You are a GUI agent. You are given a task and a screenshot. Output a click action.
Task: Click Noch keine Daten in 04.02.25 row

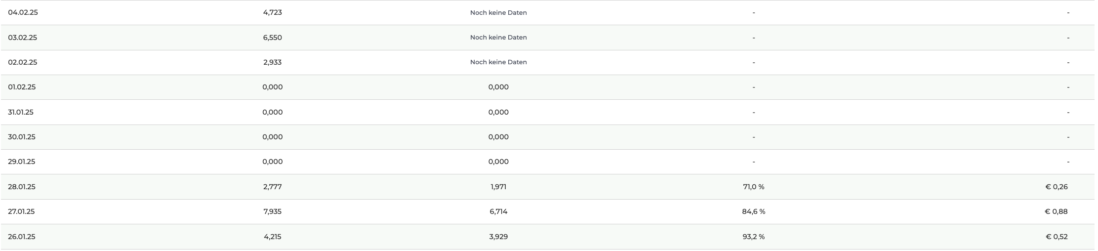pos(498,12)
